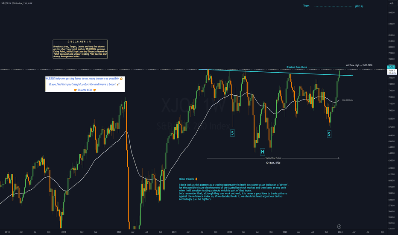Viewport: 398px width, 235px height.
Task: Select the cyan breakout trendline
Action: tap(276, 72)
